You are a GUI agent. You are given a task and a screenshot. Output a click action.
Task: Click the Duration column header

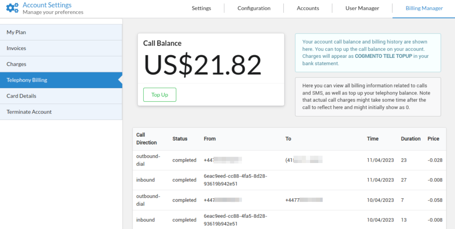(x=411, y=139)
